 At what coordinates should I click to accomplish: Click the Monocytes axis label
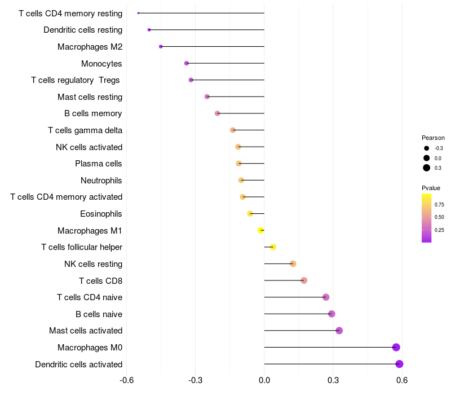pos(101,64)
